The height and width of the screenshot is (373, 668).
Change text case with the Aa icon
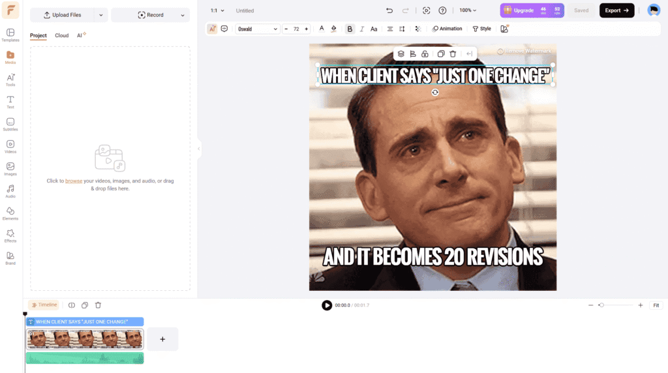(374, 29)
